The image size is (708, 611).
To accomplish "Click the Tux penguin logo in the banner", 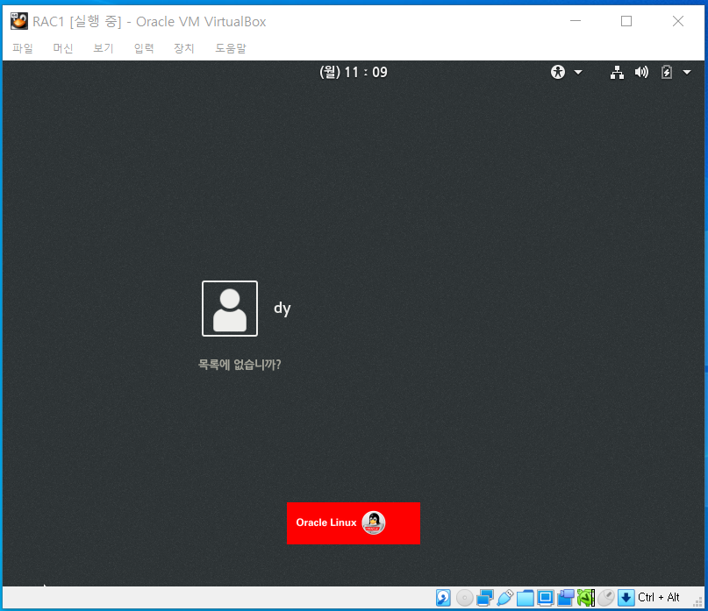I will click(x=374, y=523).
